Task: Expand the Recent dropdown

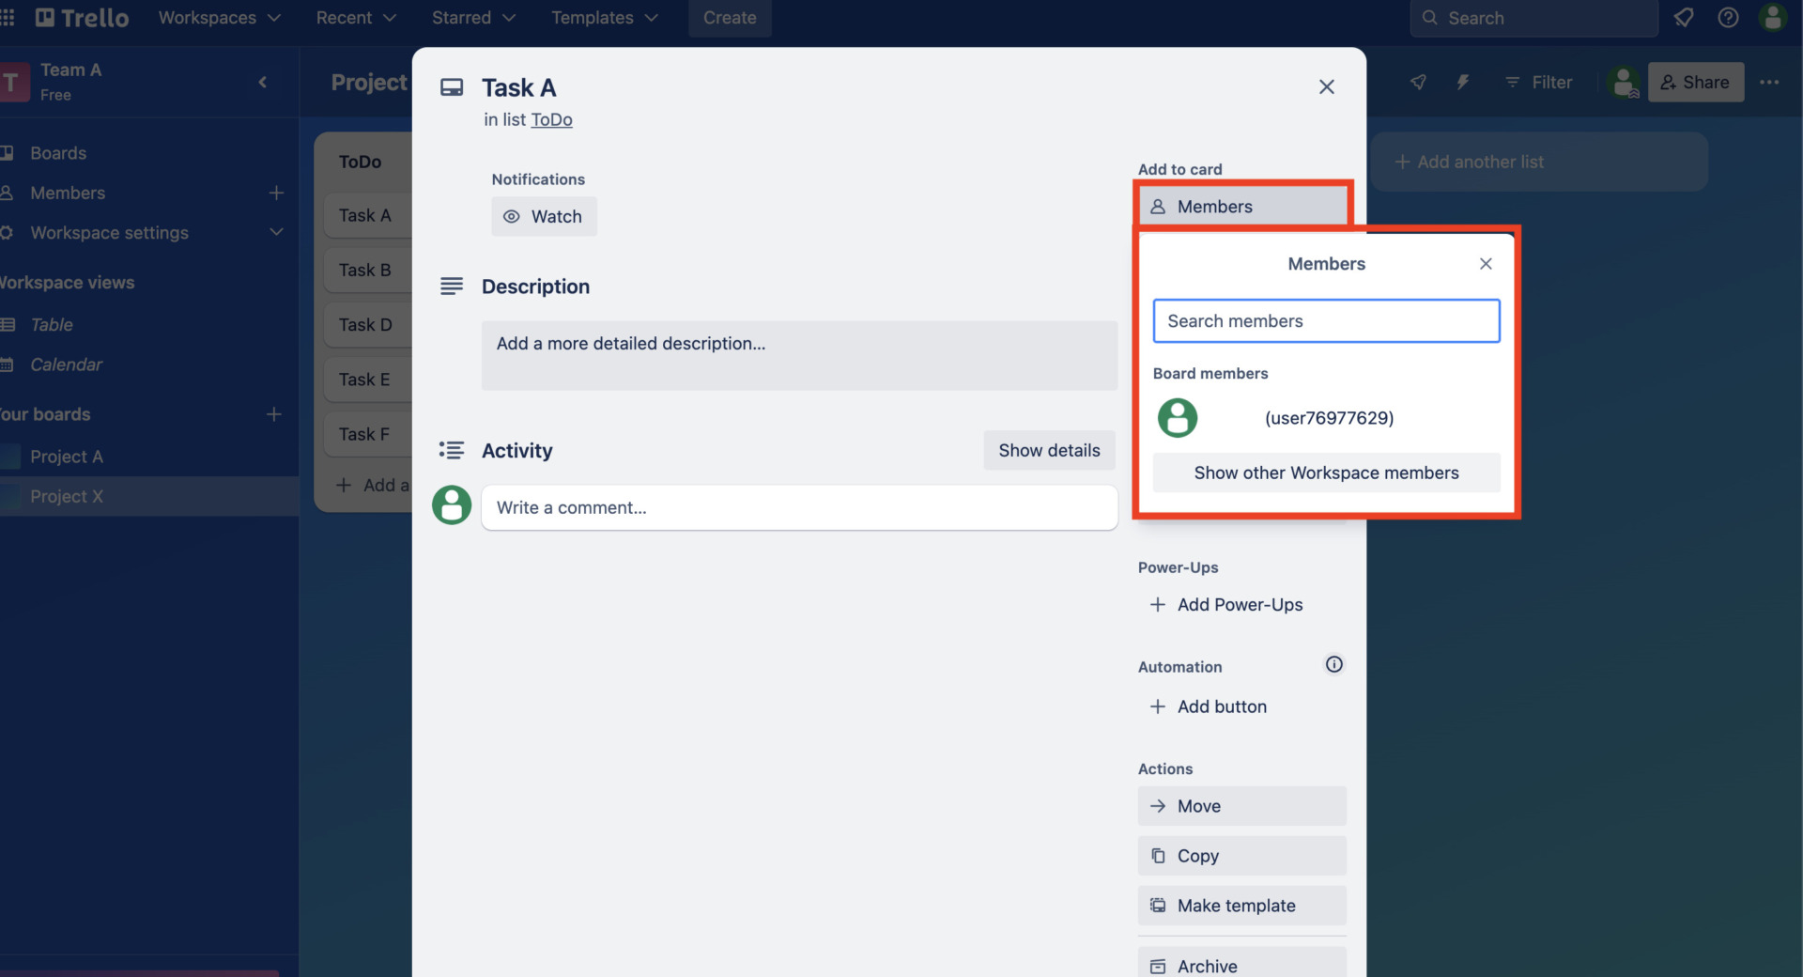Action: [x=355, y=18]
